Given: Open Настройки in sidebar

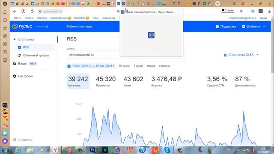Looking at the screenshot, I should click(x=26, y=76).
